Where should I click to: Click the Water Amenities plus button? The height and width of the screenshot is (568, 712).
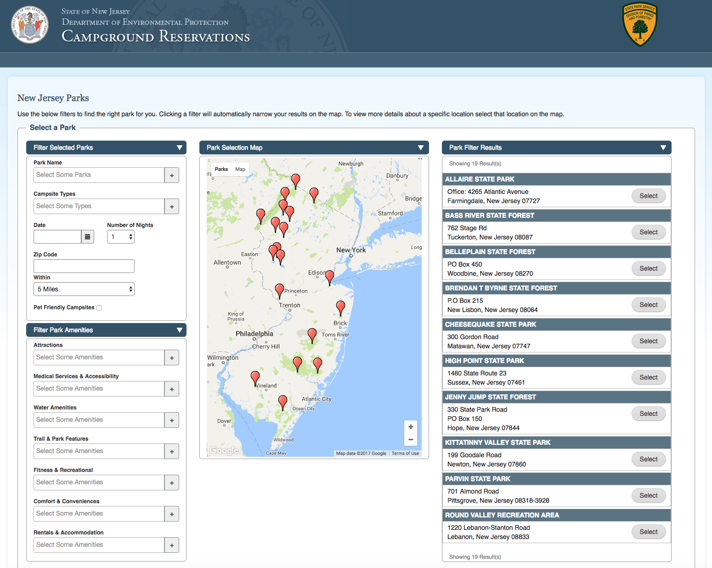[172, 420]
